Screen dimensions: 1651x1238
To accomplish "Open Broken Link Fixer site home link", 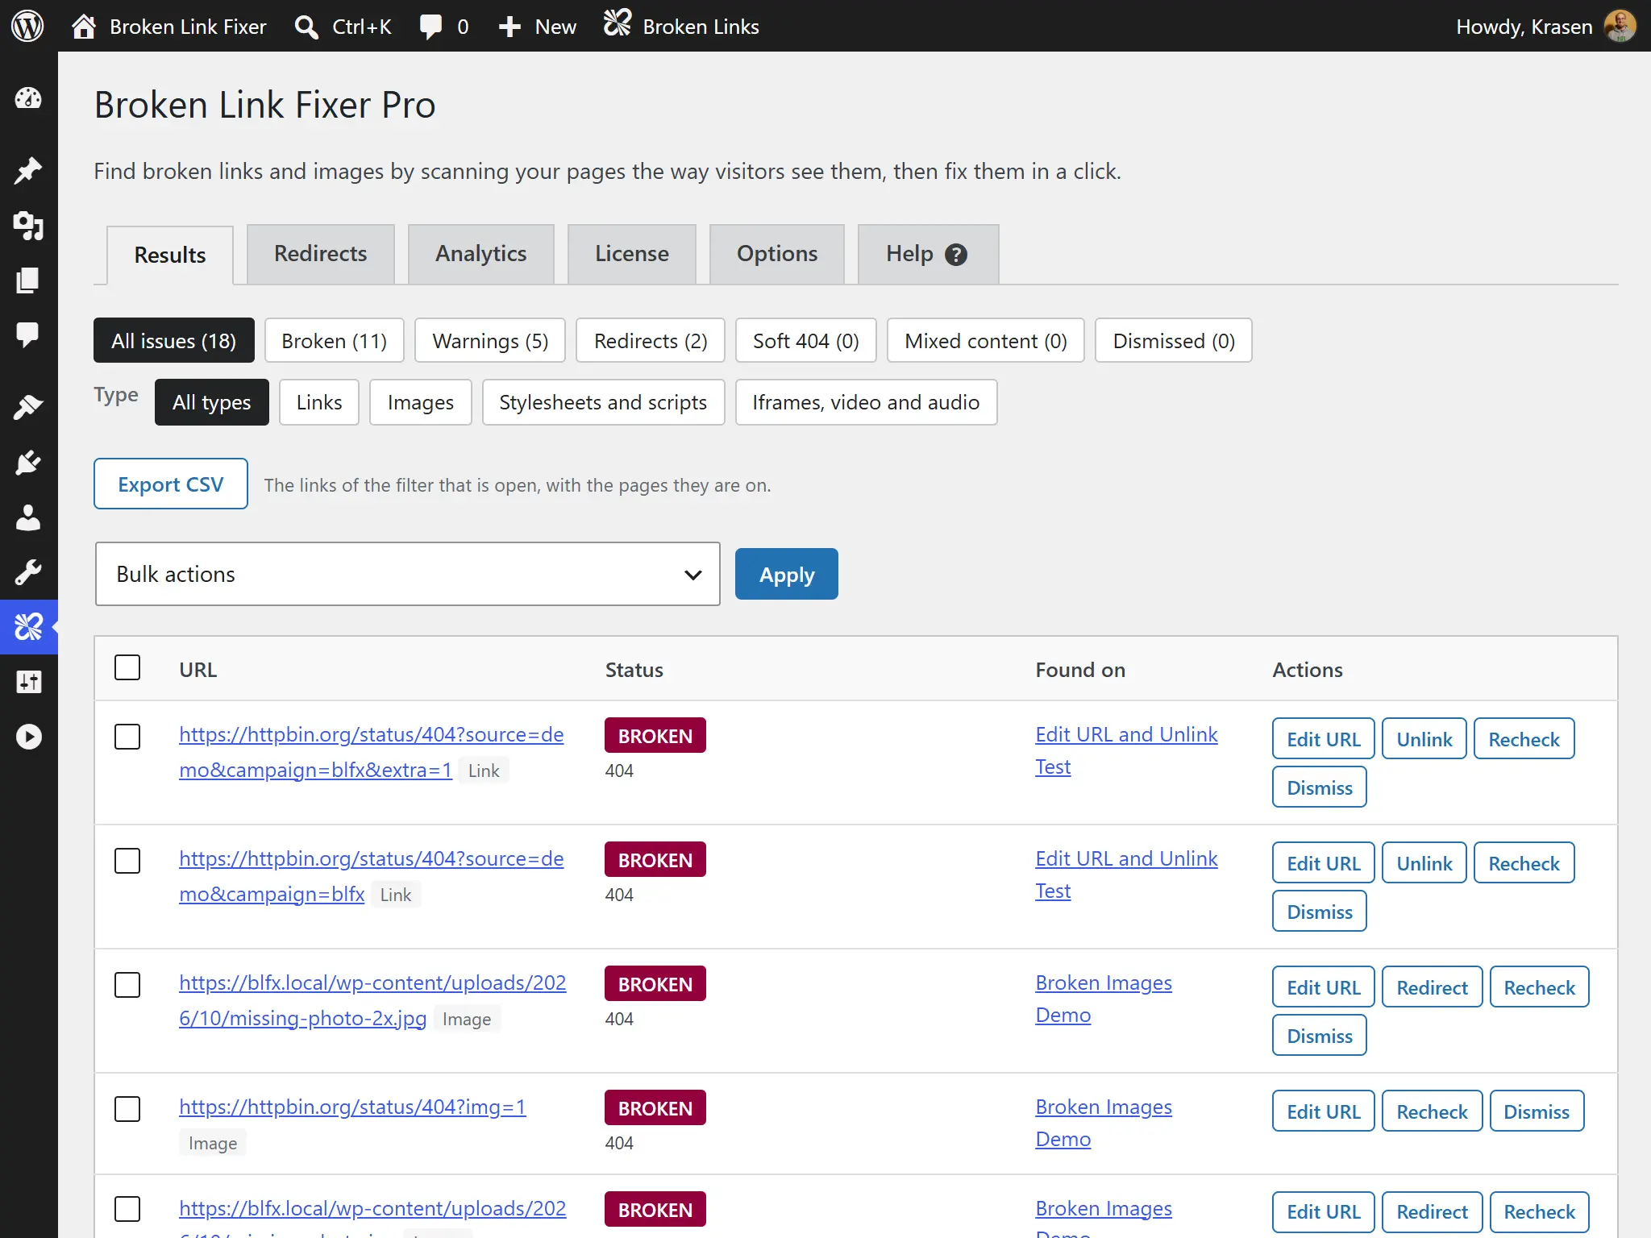I will click(x=169, y=27).
